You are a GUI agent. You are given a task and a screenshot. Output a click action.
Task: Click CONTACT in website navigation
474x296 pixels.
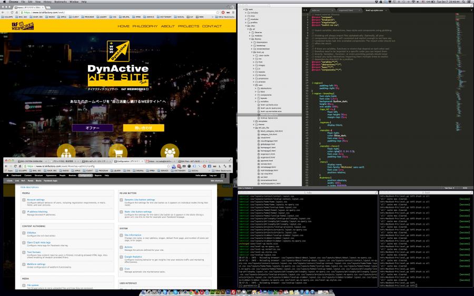coord(212,26)
